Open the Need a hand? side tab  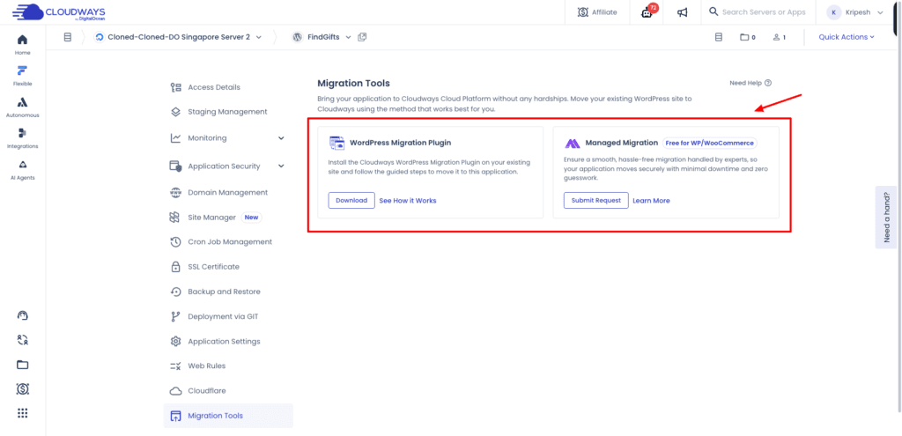886,217
